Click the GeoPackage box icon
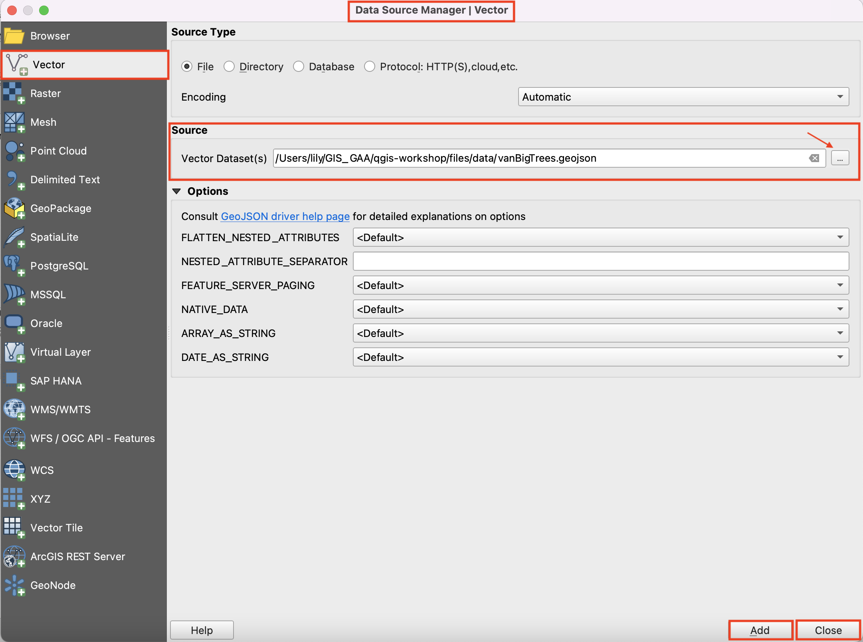The height and width of the screenshot is (642, 863). click(14, 208)
